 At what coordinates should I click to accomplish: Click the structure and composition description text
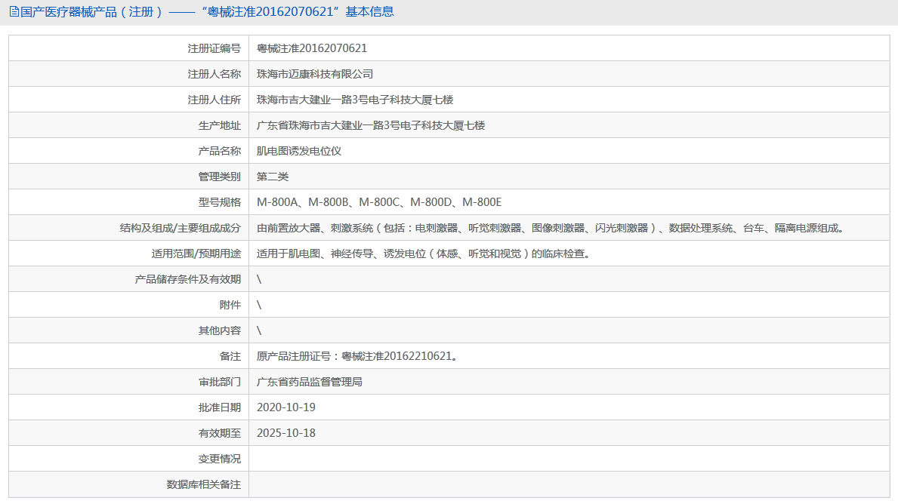tap(551, 228)
